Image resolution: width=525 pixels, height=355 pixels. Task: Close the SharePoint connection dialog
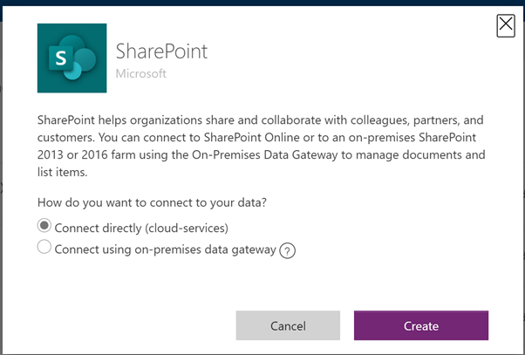[x=506, y=25]
